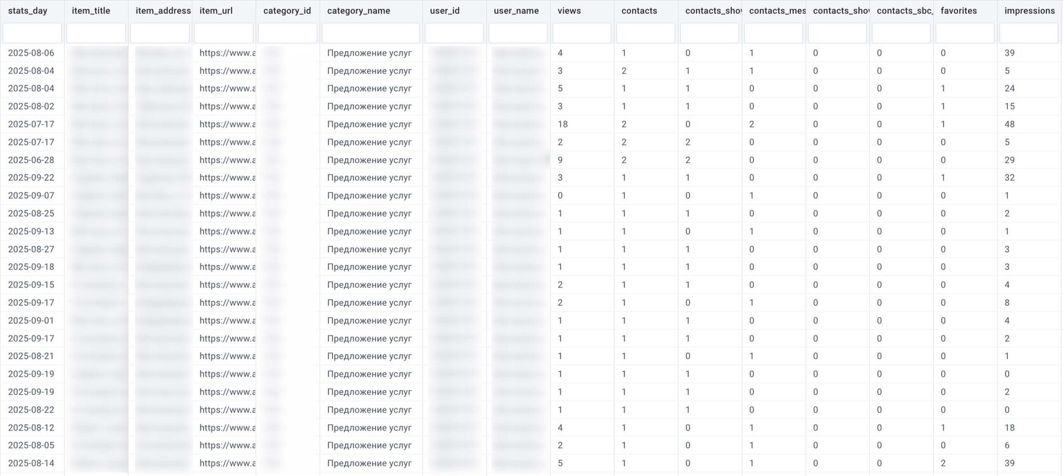Click the impressions cell showing 48

coord(1009,125)
